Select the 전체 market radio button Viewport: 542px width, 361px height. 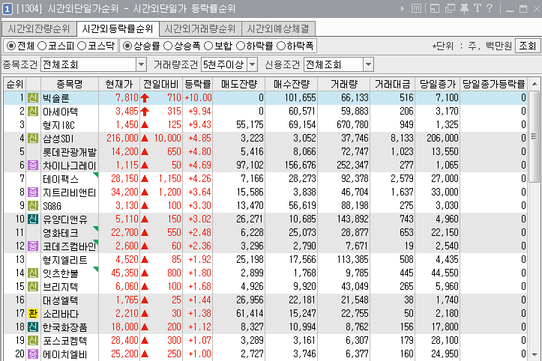coord(11,46)
